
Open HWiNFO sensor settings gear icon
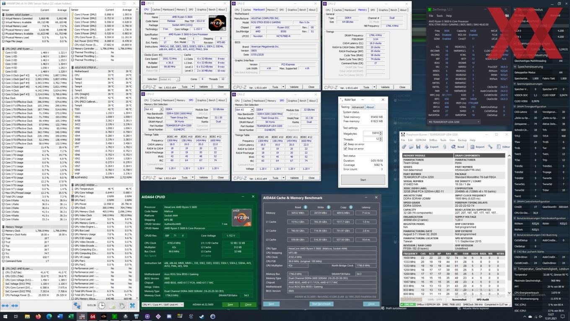pyautogui.click(x=122, y=306)
